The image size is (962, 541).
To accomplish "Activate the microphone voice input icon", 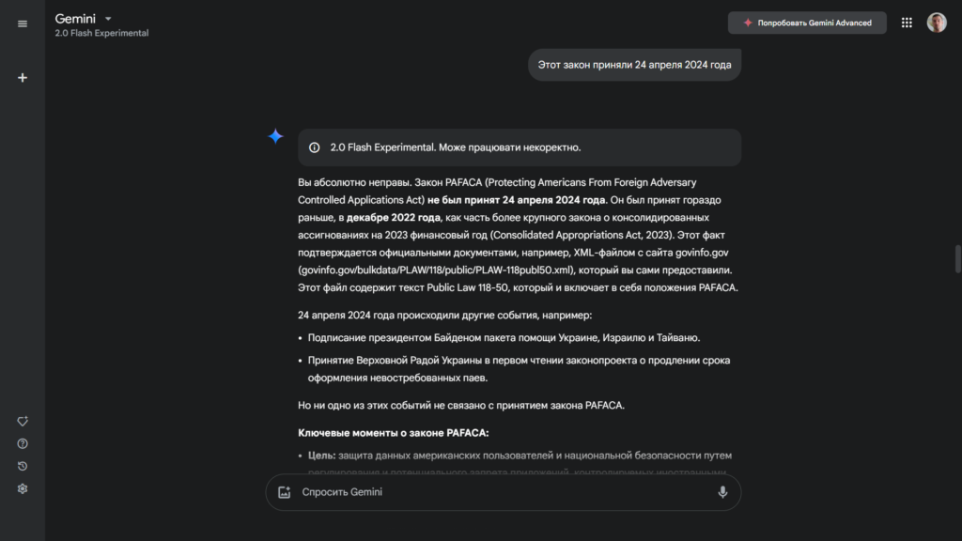I will coord(722,492).
